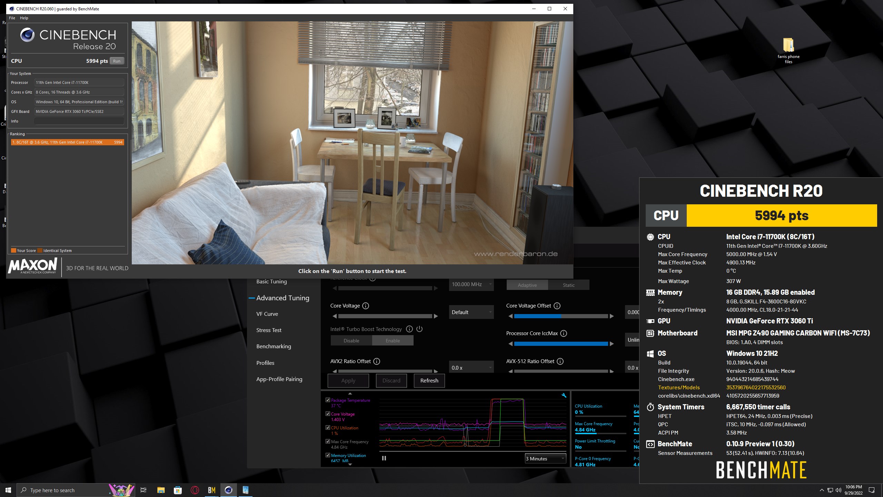The height and width of the screenshot is (497, 883).
Task: Increase Processor Core IccMax with right arrow
Action: point(612,344)
